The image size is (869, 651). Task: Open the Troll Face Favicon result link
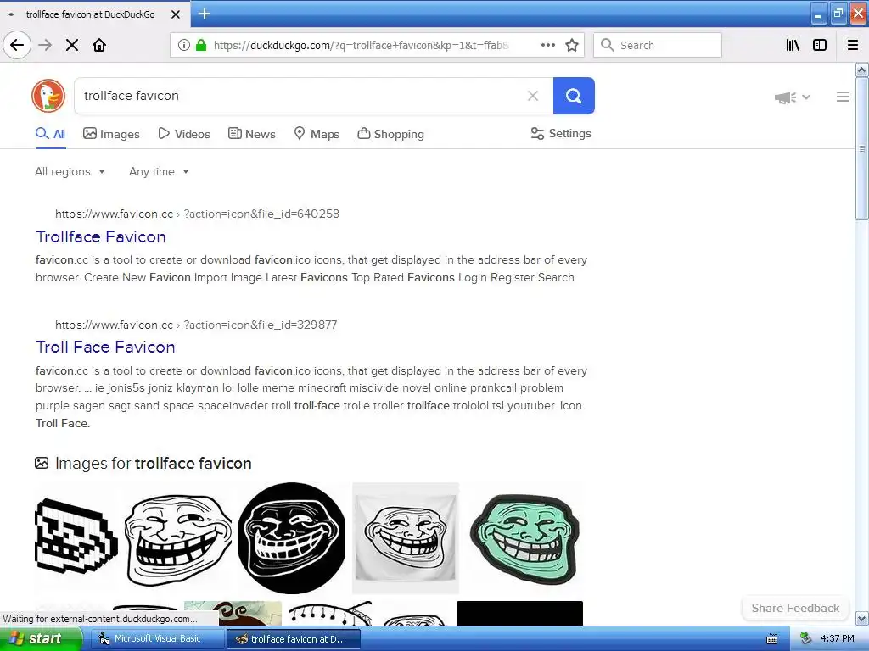tap(105, 347)
